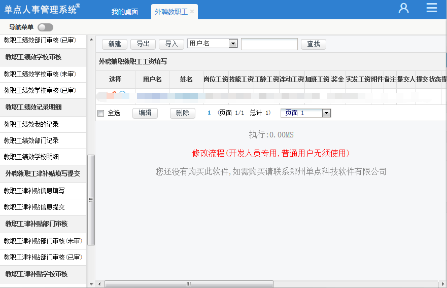The width and height of the screenshot is (447, 288).
Task: Click horizontal scrollbar right arrow
Action: (x=443, y=284)
